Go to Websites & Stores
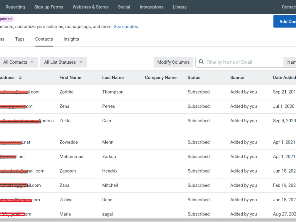 pyautogui.click(x=91, y=7)
